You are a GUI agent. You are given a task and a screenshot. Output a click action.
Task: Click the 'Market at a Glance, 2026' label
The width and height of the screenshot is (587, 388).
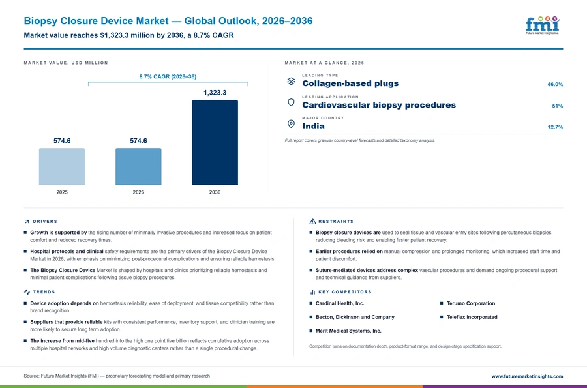(x=324, y=63)
